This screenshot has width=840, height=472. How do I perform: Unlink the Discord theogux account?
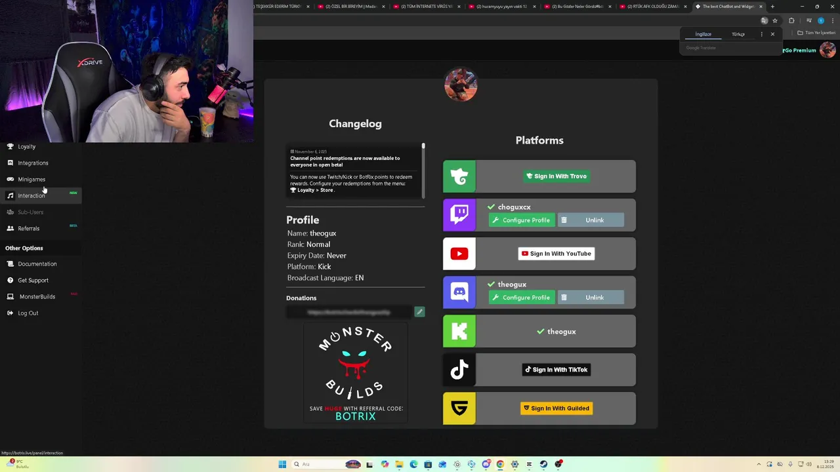591,298
